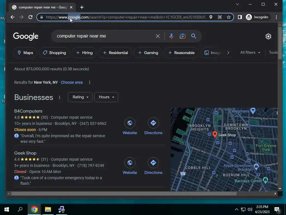
Task: Open the B4Computers business listing
Action: point(28,111)
